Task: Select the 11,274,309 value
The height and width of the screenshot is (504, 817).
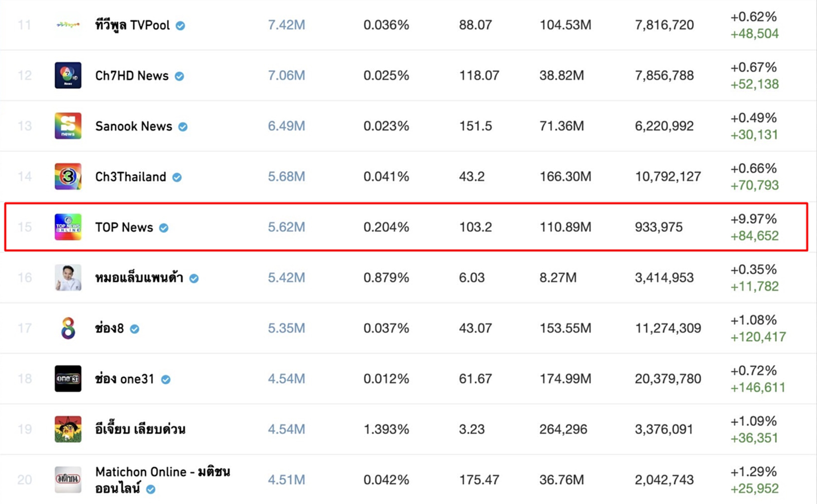Action: click(668, 328)
